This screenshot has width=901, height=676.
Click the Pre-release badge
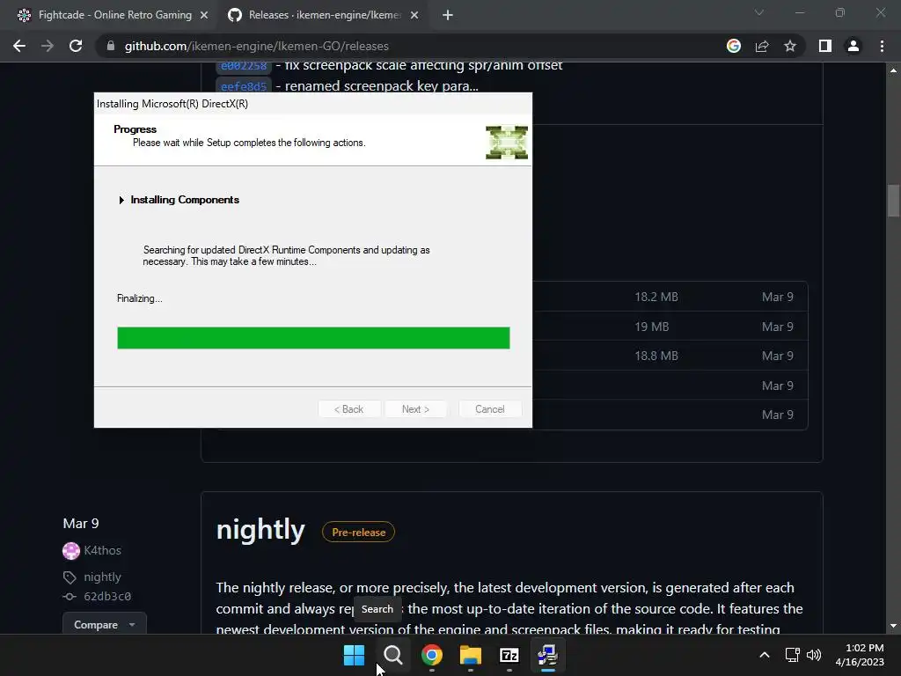pos(359,533)
